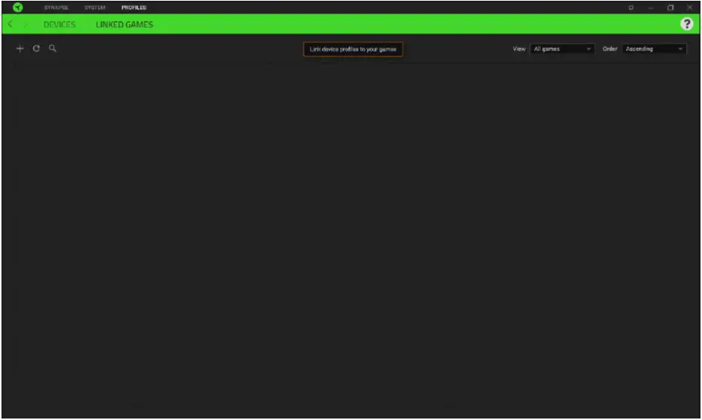This screenshot has height=420, width=702.
Task: Open search with the magnifier icon
Action: click(x=53, y=48)
